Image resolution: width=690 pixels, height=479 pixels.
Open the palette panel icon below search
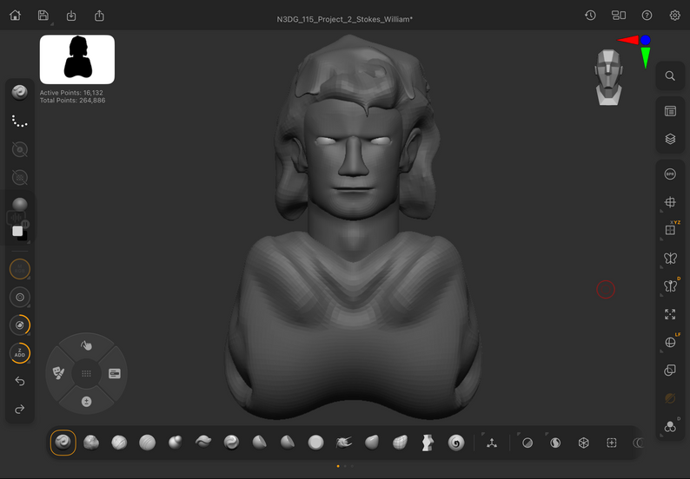(670, 111)
